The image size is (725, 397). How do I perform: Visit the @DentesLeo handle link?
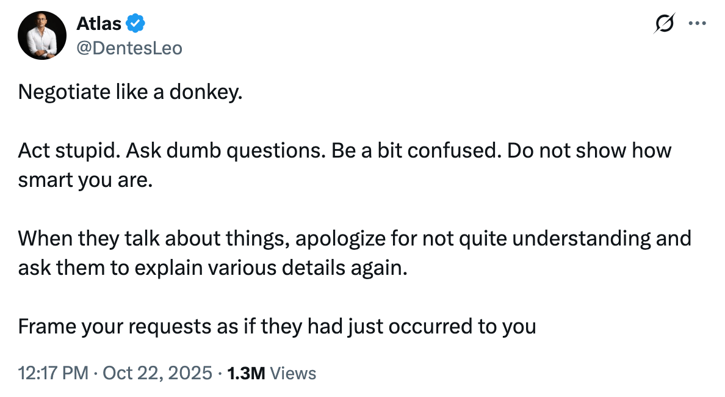(129, 47)
